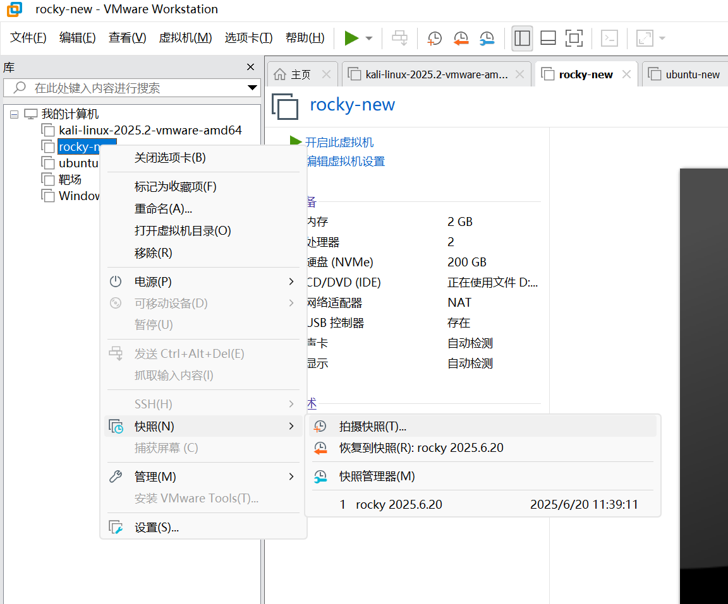Choose 移除(R) in context menu
The width and height of the screenshot is (728, 604).
click(x=203, y=253)
